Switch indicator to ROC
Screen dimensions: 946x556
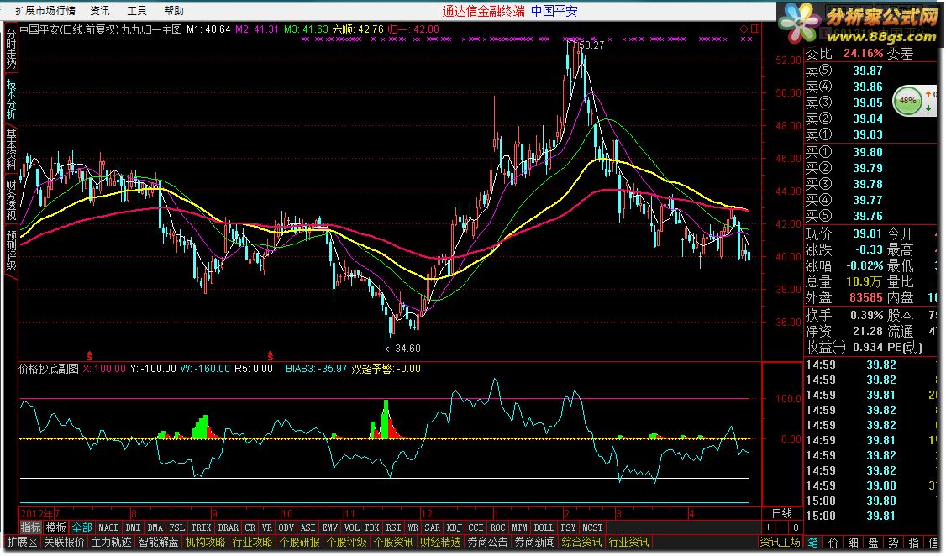(x=497, y=527)
